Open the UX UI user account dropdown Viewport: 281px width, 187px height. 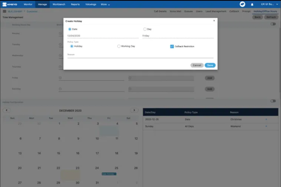click(270, 4)
